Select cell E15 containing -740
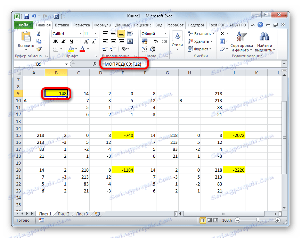The image size is (301, 238). 123,135
